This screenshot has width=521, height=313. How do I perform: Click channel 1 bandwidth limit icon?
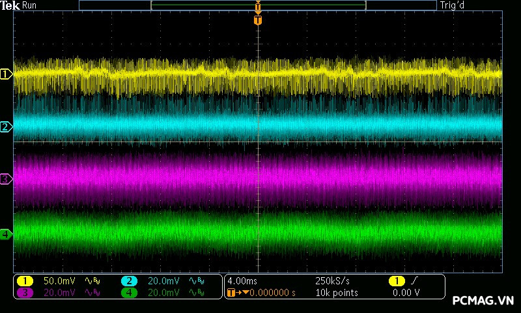click(92, 280)
